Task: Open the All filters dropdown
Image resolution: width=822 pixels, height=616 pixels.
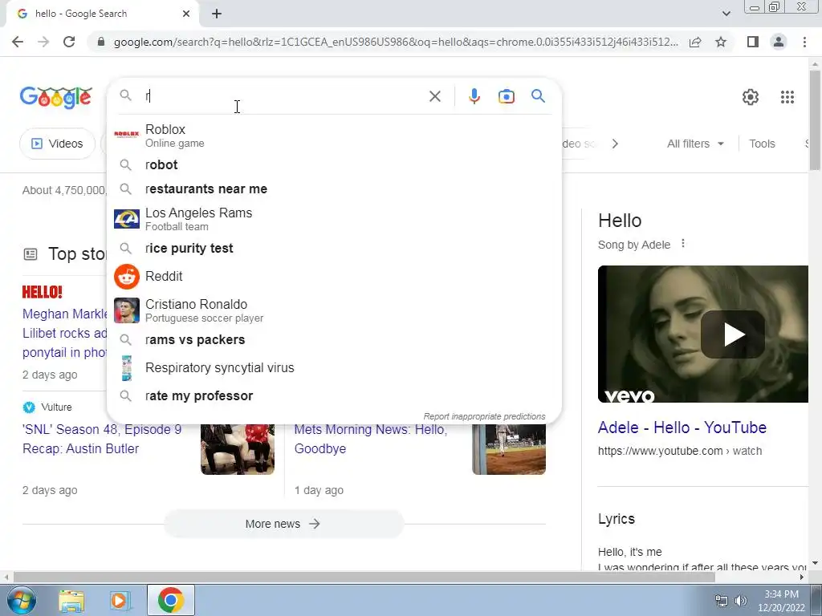Action: [695, 144]
